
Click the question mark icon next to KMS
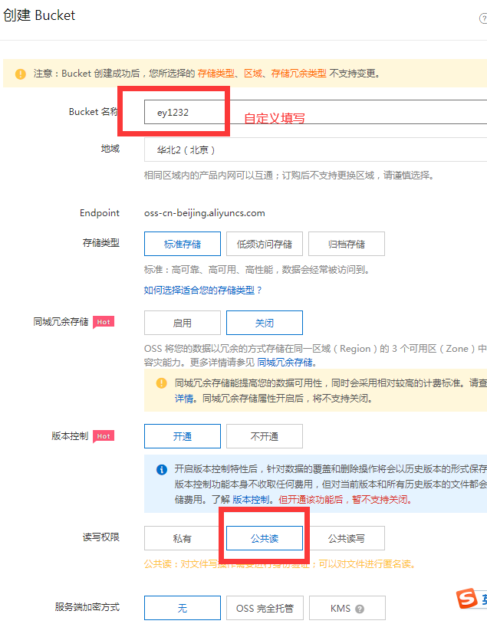(359, 609)
